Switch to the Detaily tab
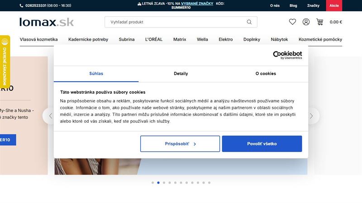 (x=181, y=74)
